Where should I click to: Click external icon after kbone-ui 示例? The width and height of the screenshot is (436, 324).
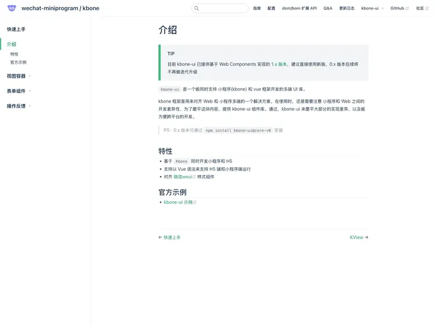195,202
